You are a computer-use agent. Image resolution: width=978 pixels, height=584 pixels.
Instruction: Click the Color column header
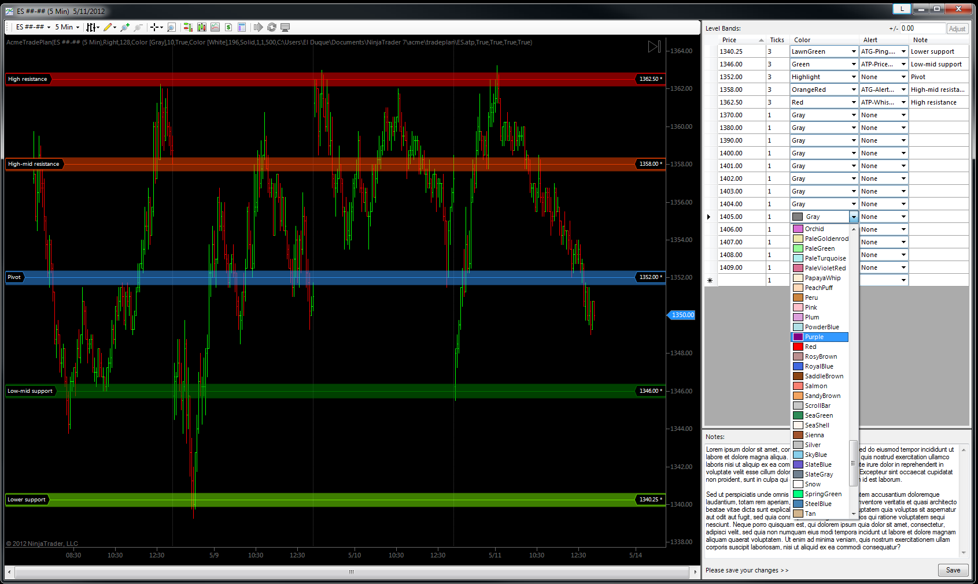coord(824,40)
